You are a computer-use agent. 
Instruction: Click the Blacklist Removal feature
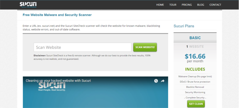coord(195,87)
